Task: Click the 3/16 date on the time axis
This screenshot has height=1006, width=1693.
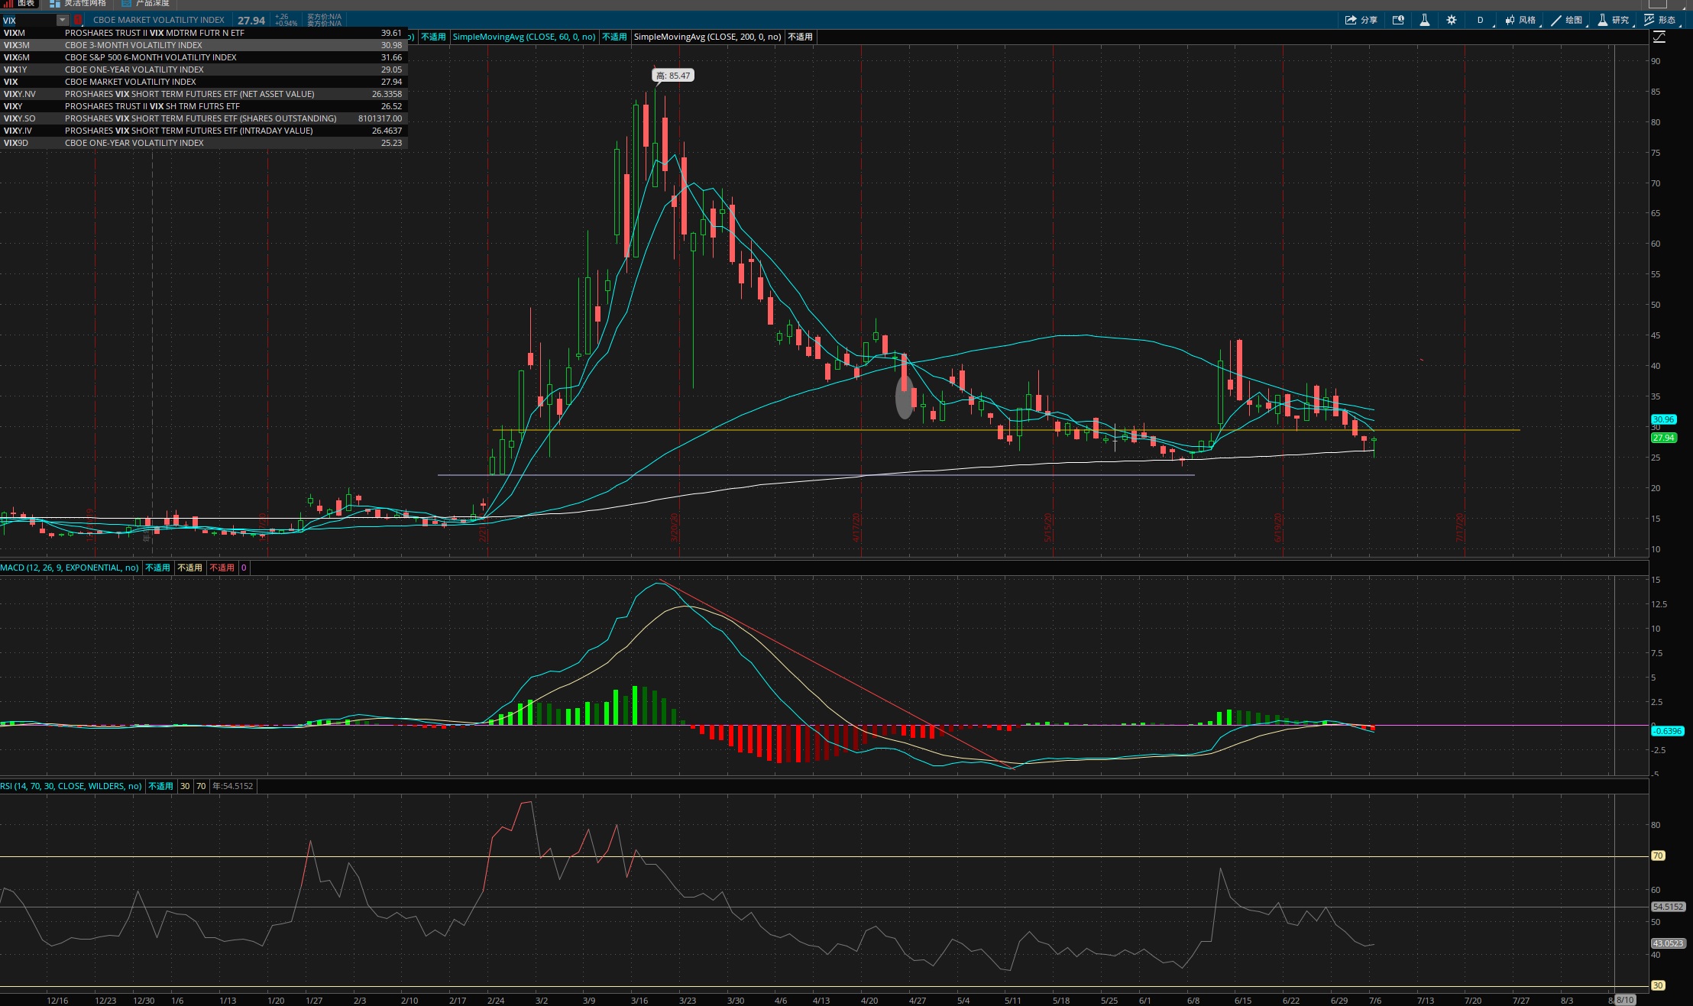Action: tap(639, 1000)
